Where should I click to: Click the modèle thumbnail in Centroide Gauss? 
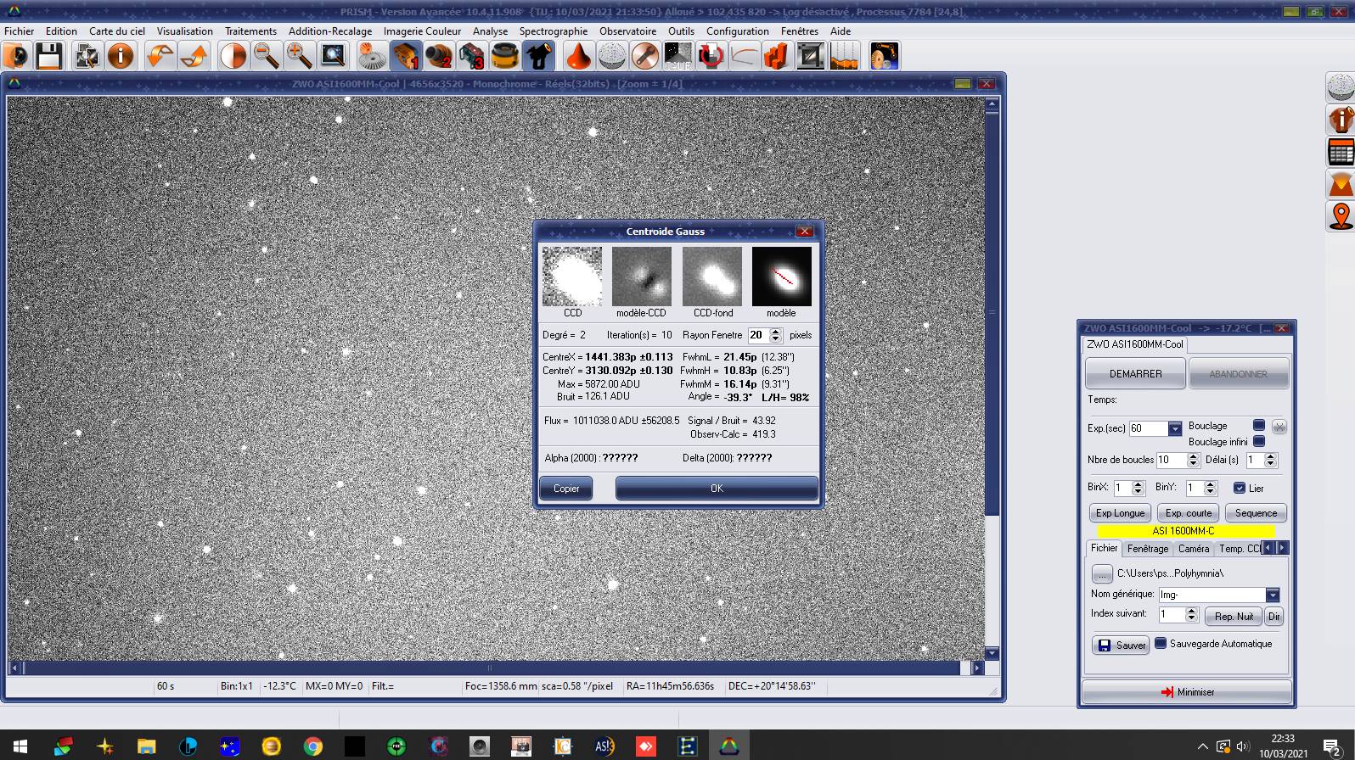tap(781, 277)
